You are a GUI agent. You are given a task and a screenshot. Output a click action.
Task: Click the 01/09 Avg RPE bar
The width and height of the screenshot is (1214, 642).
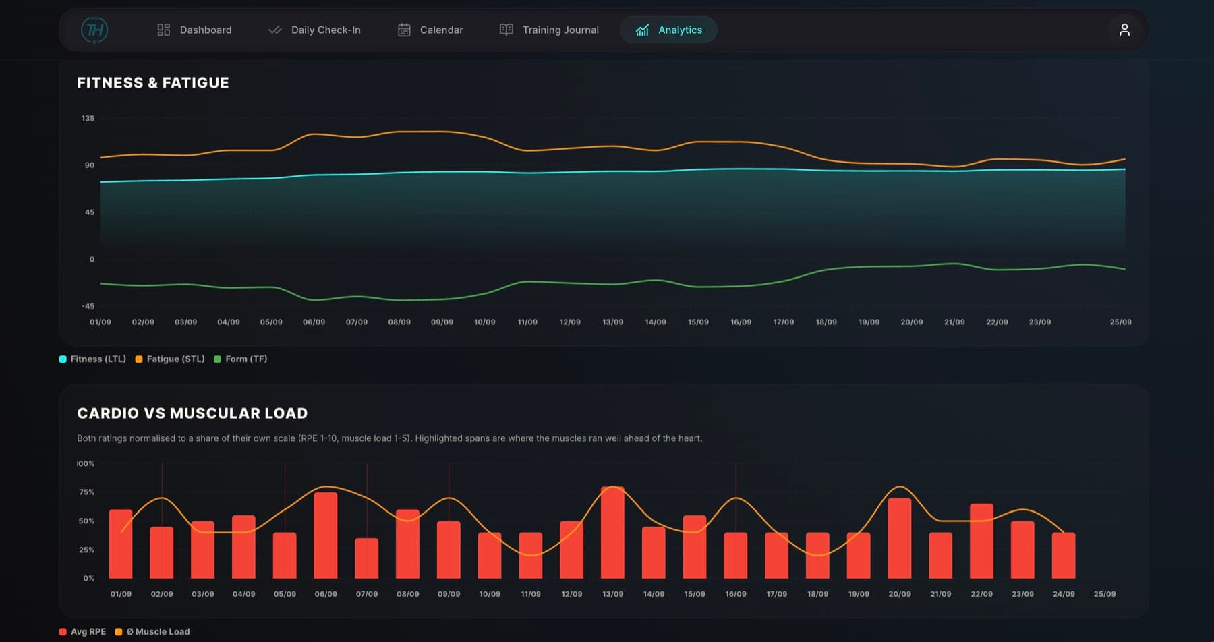click(121, 544)
